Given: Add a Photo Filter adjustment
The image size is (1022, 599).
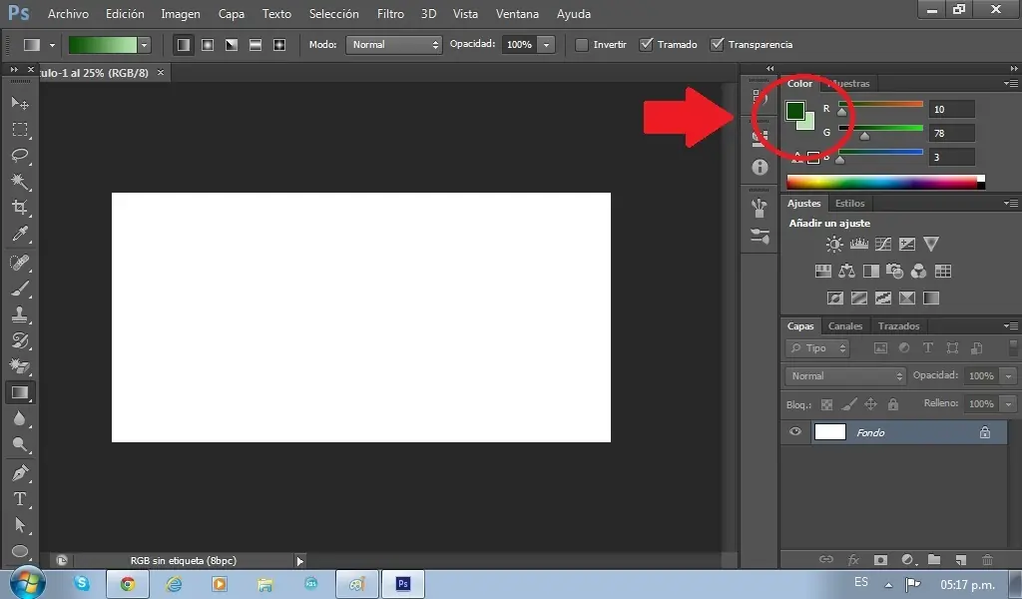Looking at the screenshot, I should (x=895, y=272).
